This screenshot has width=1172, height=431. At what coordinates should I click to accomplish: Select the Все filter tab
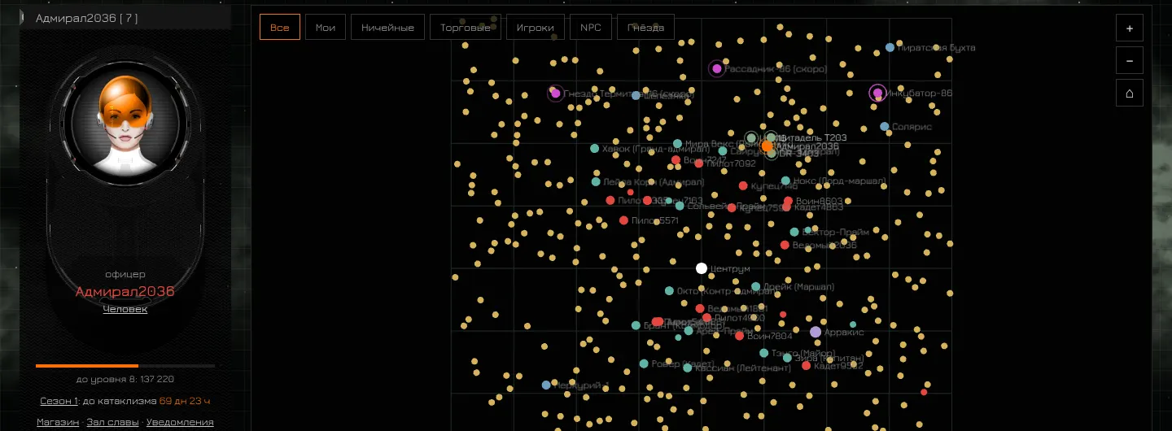pos(279,27)
